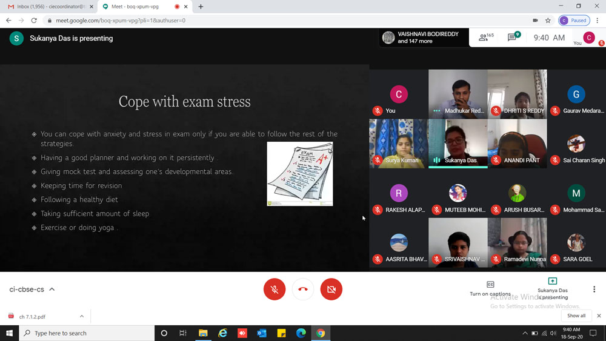
Task: Open File Explorer from taskbar
Action: [x=203, y=333]
